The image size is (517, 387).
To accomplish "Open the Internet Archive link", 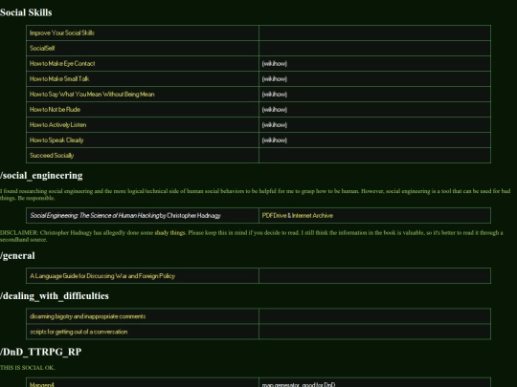I will (312, 216).
